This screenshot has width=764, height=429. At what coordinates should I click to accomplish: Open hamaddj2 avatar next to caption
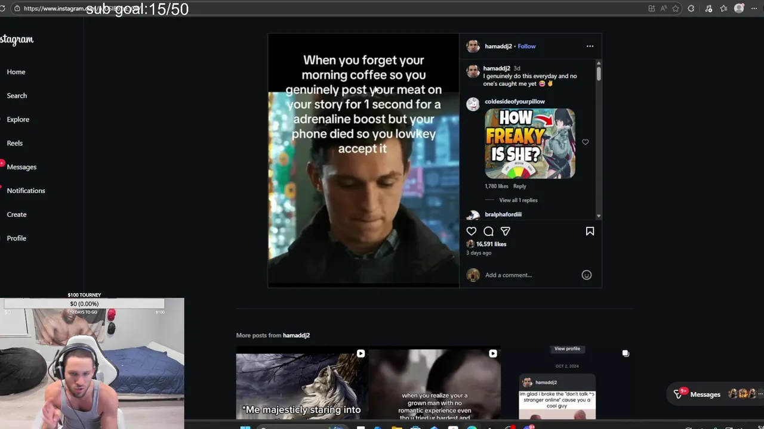[473, 71]
